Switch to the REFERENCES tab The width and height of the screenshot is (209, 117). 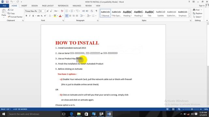[x=63, y=6]
